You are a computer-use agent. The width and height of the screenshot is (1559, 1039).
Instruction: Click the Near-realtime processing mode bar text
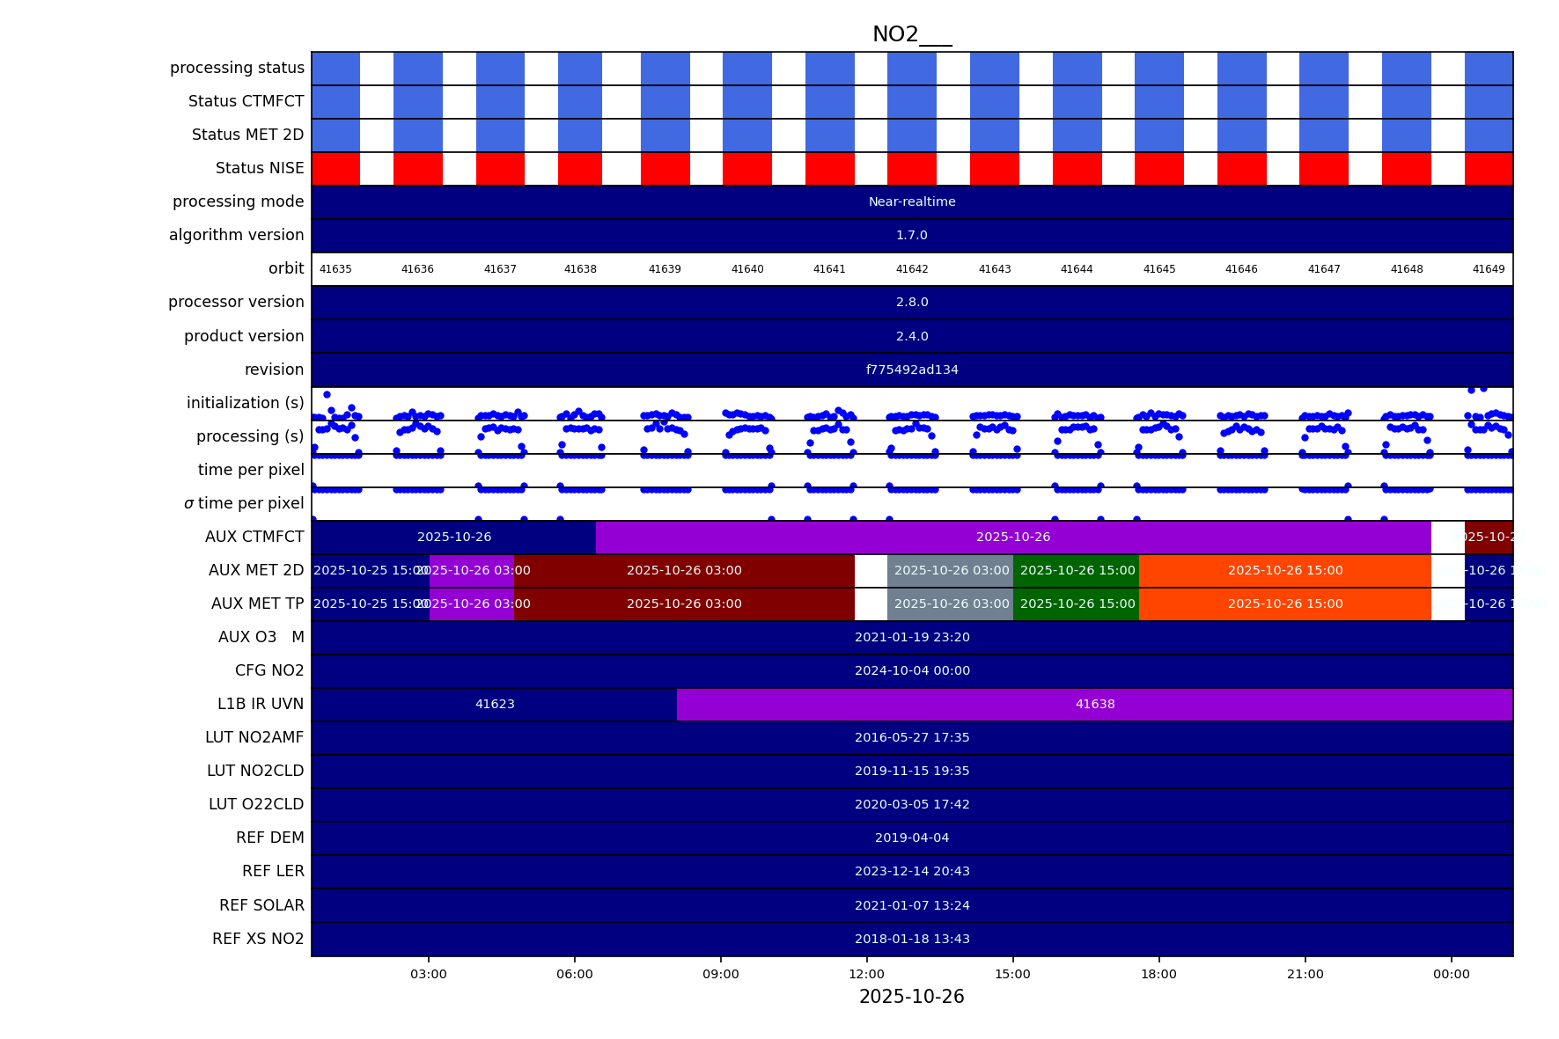click(912, 202)
